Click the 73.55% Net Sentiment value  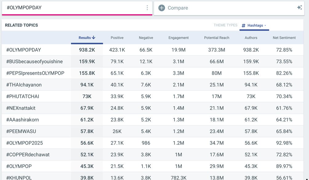[284, 62]
